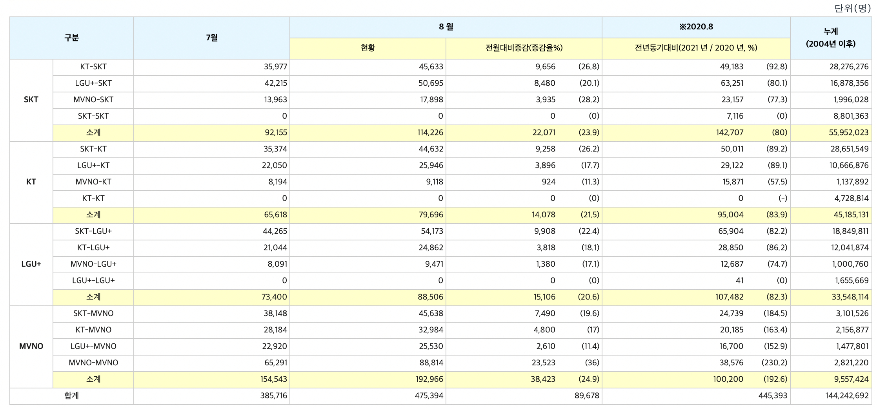The image size is (877, 408).
Task: Select the total 8월 value 475,394
Action: [x=429, y=396]
